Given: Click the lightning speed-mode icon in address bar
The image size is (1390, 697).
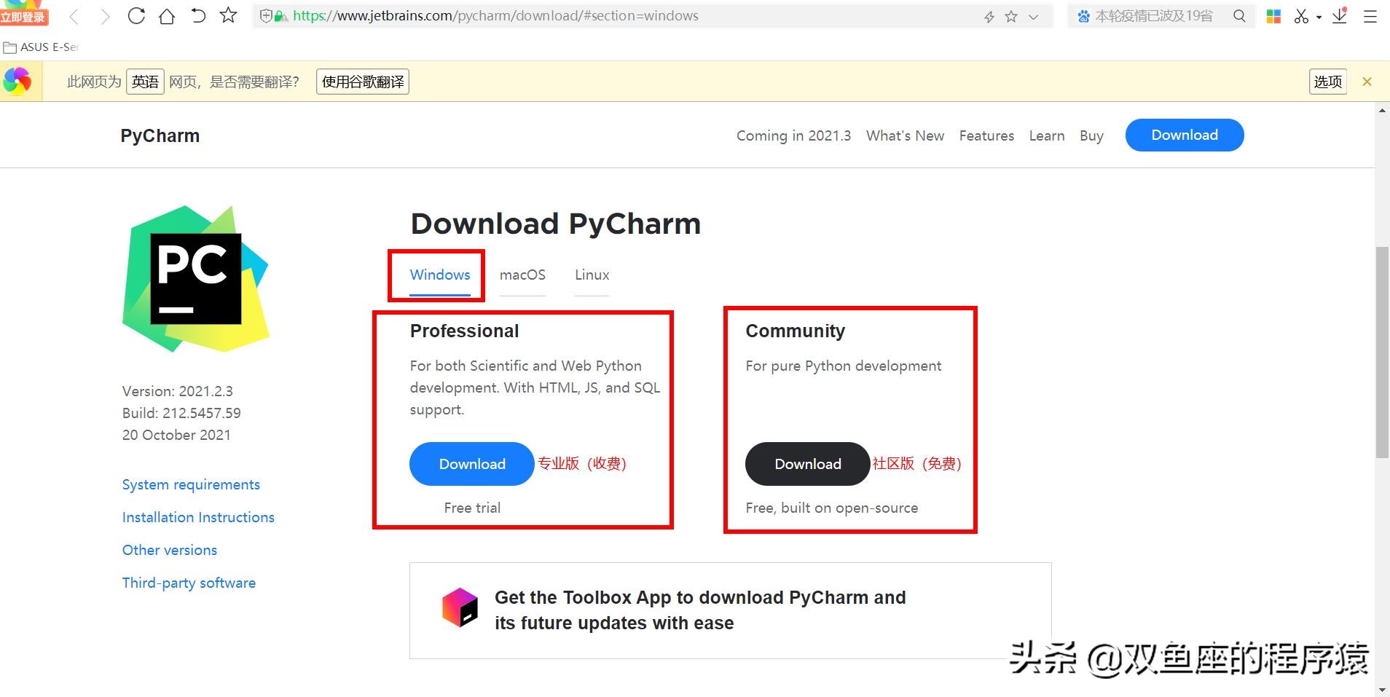Looking at the screenshot, I should [989, 17].
